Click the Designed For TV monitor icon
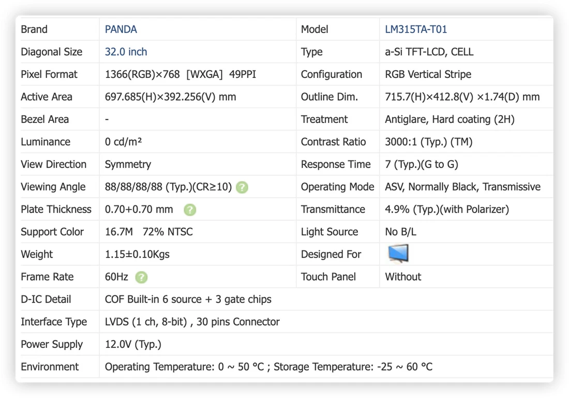Viewport: 569px width, 398px height. click(x=398, y=253)
